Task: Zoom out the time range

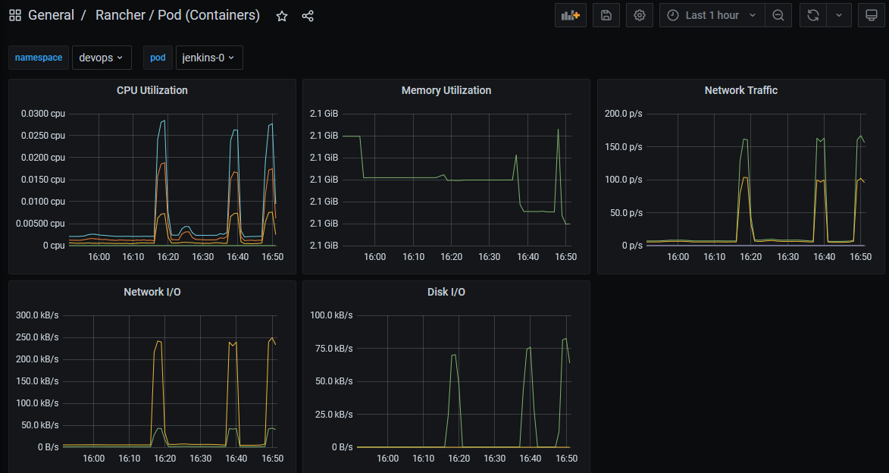Action: point(778,15)
